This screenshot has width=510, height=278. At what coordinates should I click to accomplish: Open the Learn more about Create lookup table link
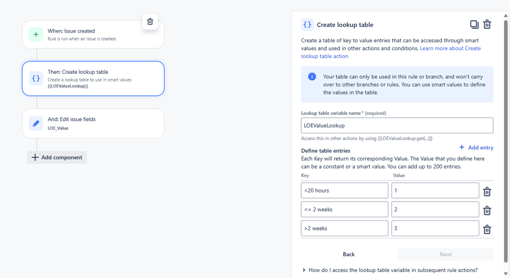tap(391, 52)
